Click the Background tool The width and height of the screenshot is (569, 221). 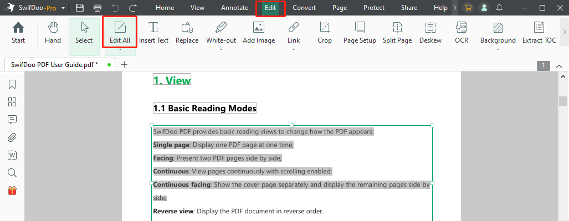[x=498, y=33]
